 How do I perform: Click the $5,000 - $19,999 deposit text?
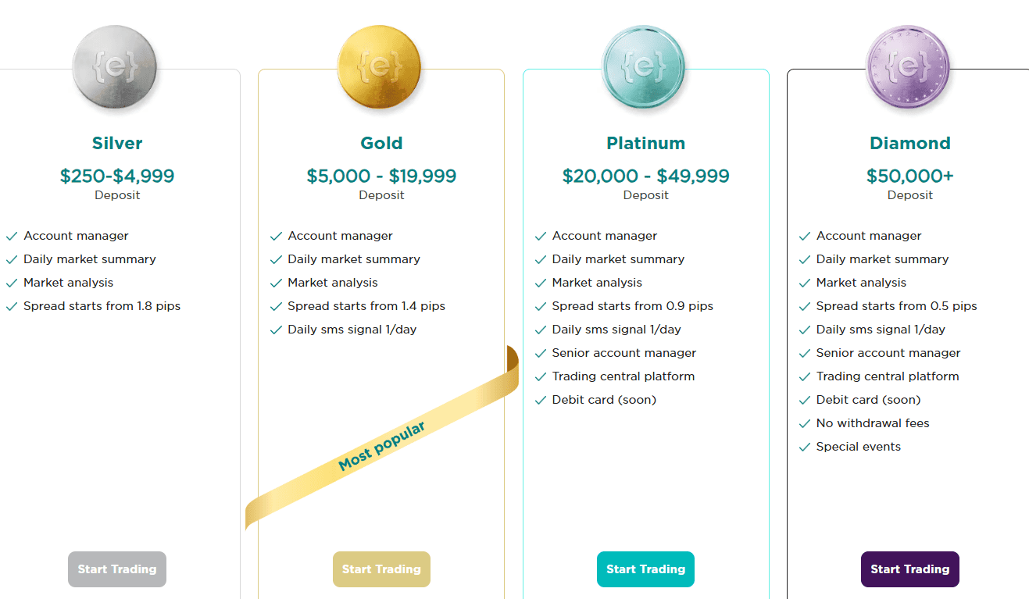click(381, 176)
